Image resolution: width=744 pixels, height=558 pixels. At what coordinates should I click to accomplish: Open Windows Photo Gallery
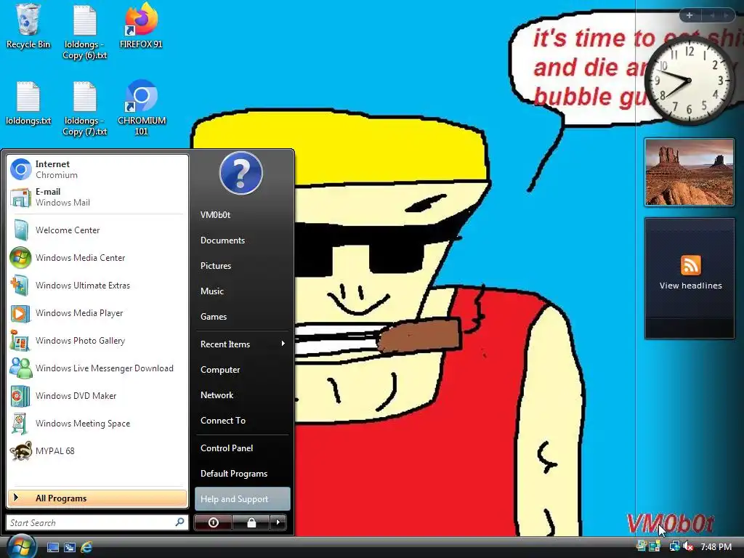(x=97, y=341)
